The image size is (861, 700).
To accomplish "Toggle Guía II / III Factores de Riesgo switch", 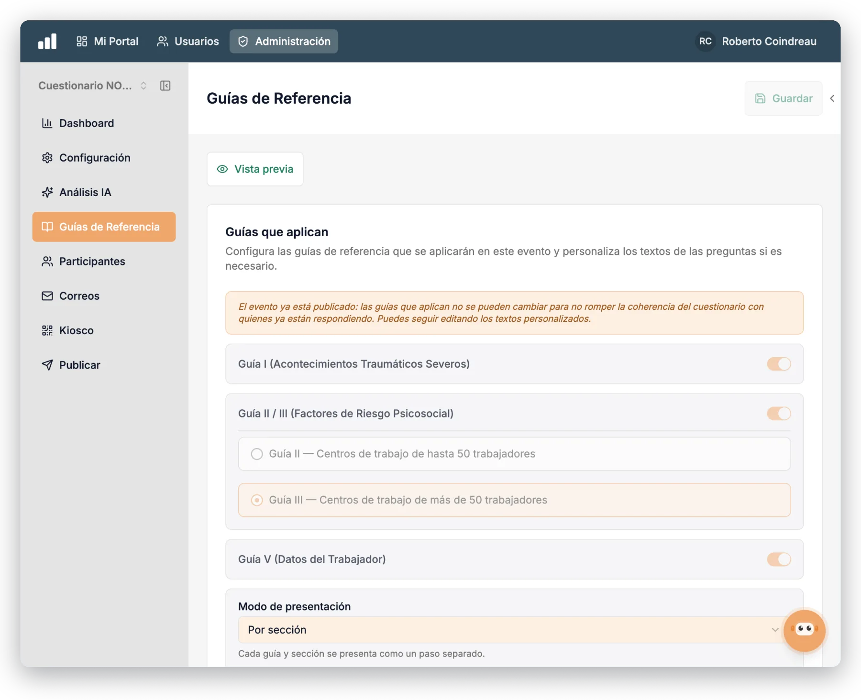I will point(779,414).
